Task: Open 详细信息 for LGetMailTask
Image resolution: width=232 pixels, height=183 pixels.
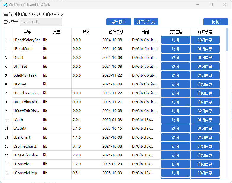Action: 205,75
